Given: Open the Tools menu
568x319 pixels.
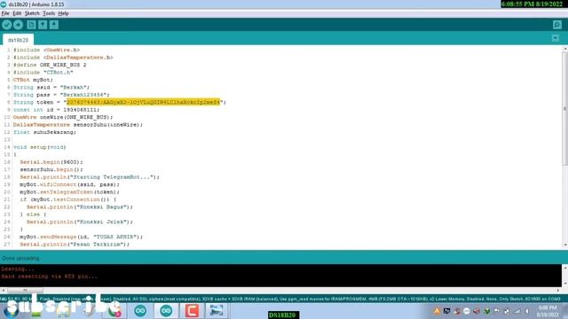Looking at the screenshot, I should point(49,13).
